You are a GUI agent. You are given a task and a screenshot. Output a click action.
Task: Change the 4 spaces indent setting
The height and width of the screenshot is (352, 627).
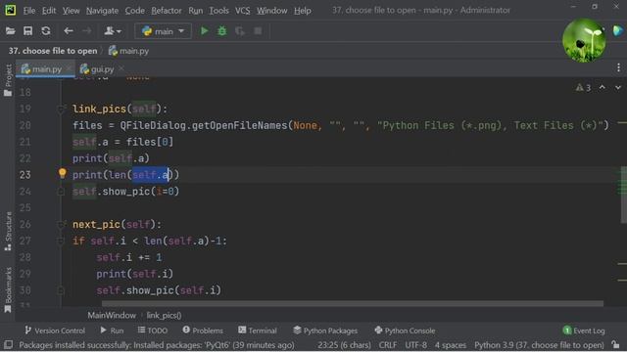[x=451, y=345]
